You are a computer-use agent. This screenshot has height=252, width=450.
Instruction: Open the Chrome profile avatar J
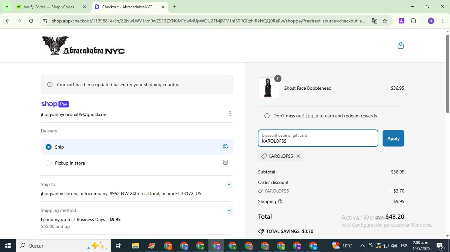click(431, 21)
